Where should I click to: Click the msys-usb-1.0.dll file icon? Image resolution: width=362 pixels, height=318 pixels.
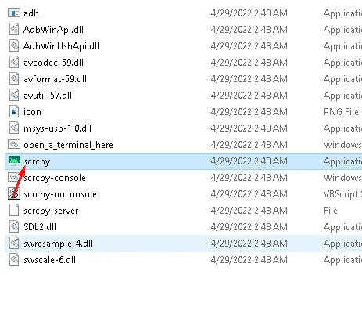[14, 128]
